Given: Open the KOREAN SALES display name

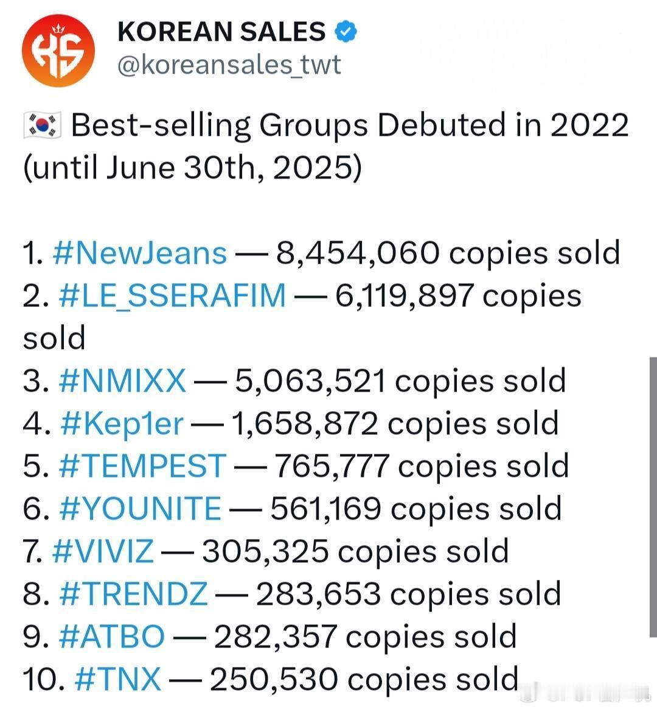Looking at the screenshot, I should pyautogui.click(x=221, y=31).
